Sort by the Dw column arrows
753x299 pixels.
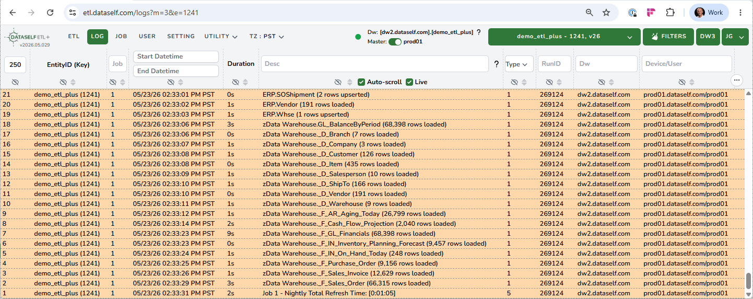coord(611,82)
